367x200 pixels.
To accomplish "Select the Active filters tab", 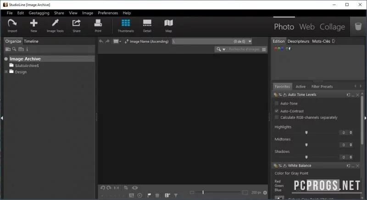I will (x=301, y=87).
